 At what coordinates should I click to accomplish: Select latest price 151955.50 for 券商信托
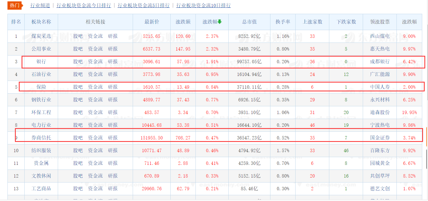pos(152,138)
